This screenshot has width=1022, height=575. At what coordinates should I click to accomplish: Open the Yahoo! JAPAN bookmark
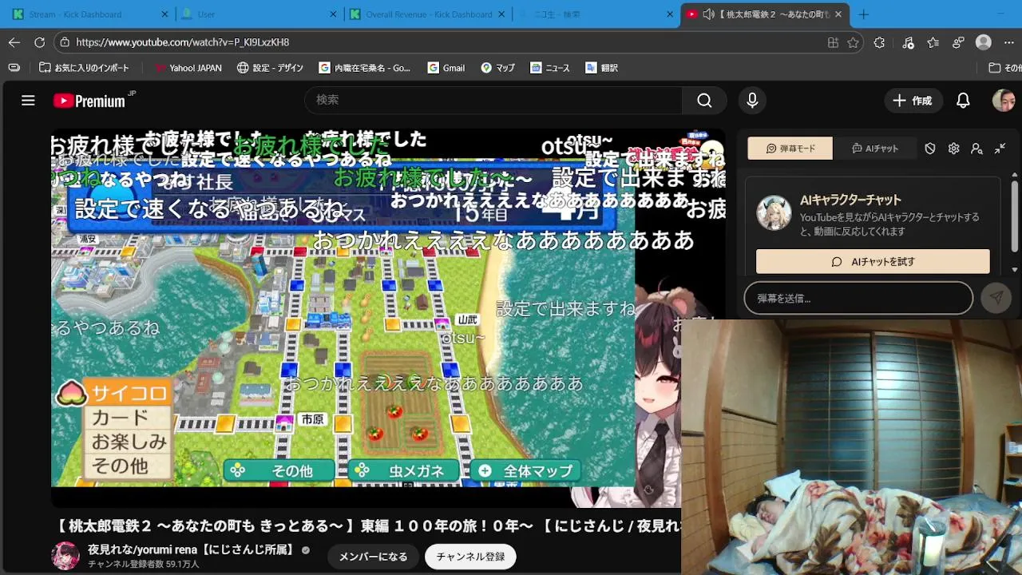tap(188, 68)
